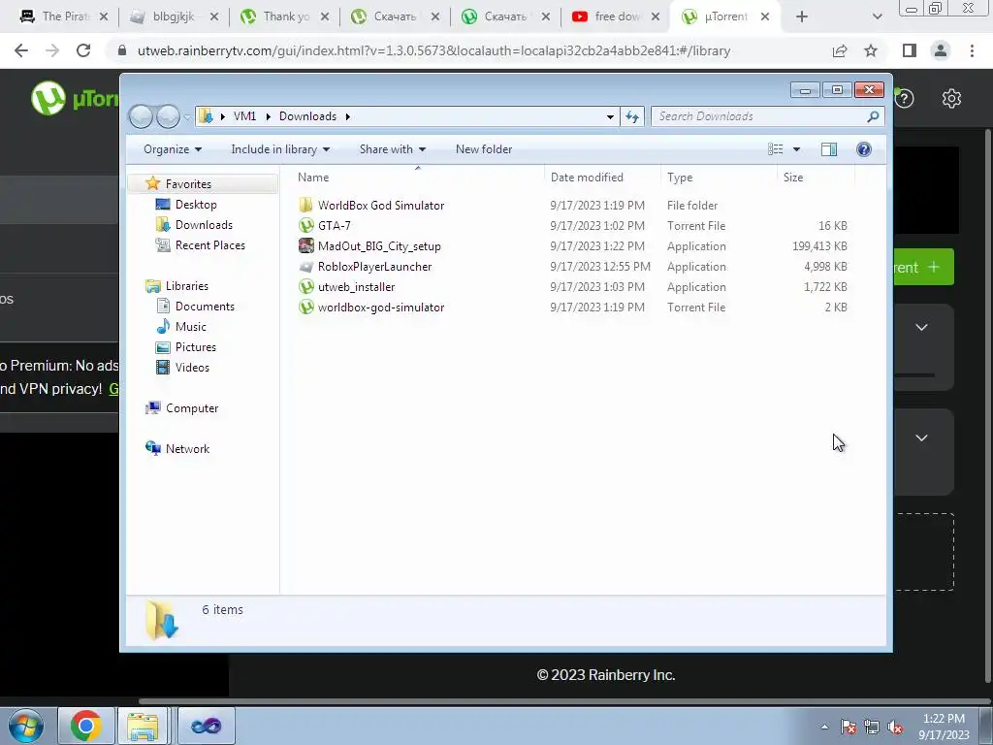Select the utweb_installer application icon
This screenshot has height=745, width=993.
click(x=305, y=286)
